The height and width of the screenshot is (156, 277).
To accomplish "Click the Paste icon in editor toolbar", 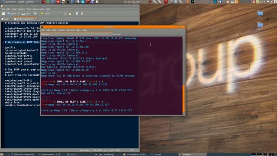I will click(x=70, y=13).
